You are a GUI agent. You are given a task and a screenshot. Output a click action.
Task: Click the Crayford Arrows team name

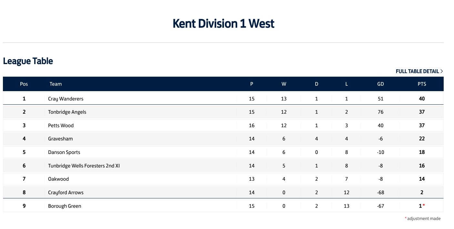[x=66, y=193]
